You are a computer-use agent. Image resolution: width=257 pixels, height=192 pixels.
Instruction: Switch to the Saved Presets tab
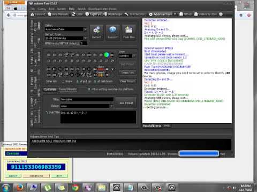coord(68,89)
